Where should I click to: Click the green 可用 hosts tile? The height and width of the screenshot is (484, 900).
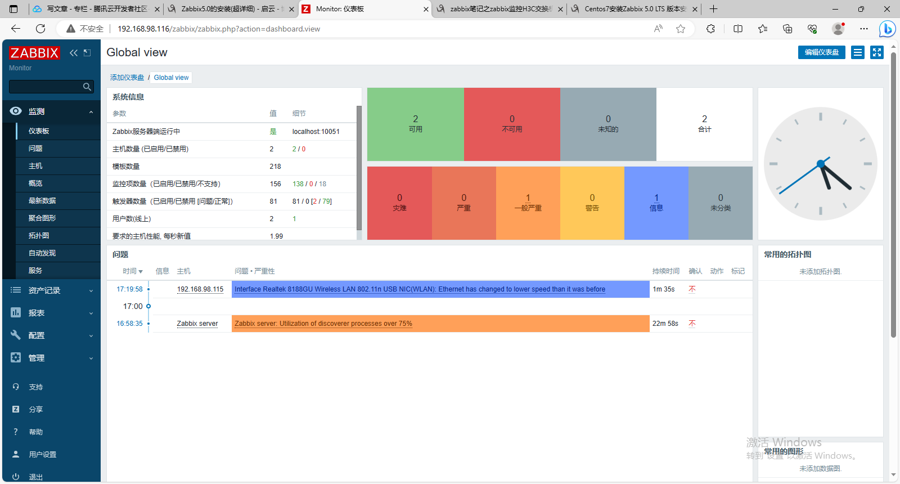pos(416,124)
